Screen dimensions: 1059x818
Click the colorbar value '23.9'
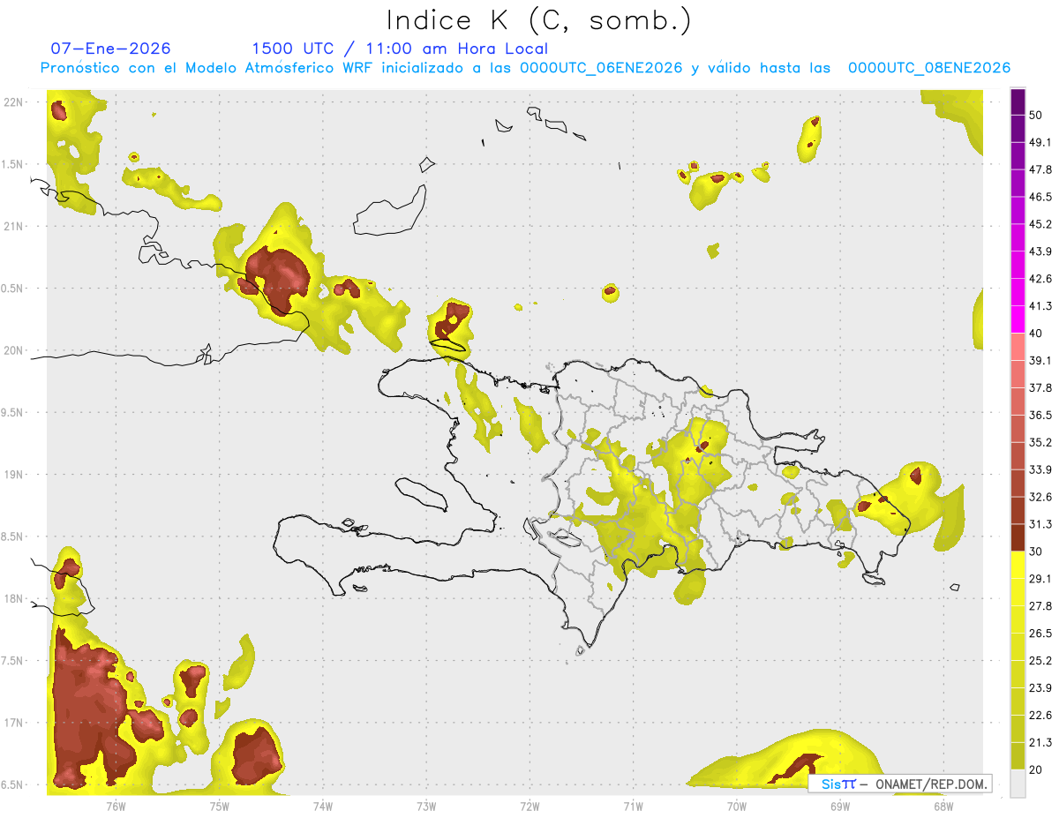click(1040, 688)
